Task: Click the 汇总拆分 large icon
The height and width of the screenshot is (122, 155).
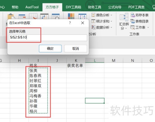Action: [124, 17]
